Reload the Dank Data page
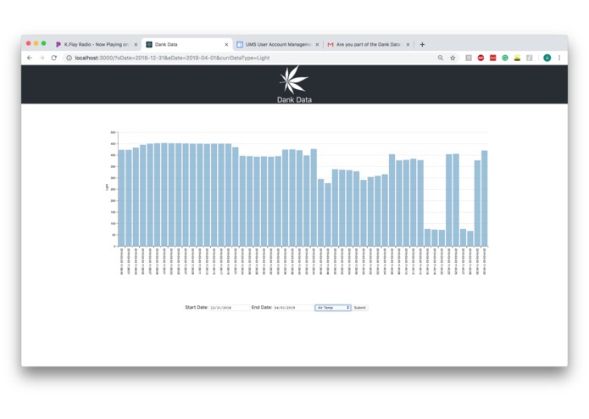This screenshot has height=419, width=589. [54, 58]
